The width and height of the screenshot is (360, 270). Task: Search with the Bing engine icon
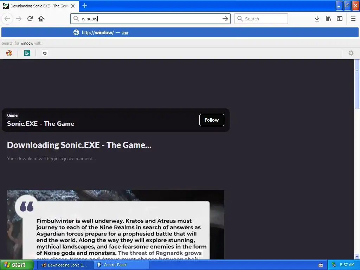27,53
